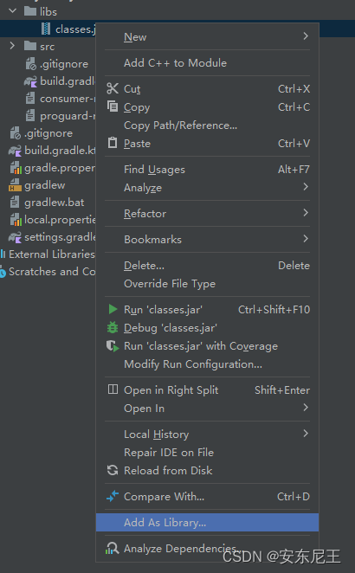Click the Open in Right Split icon
The width and height of the screenshot is (355, 573).
[113, 390]
